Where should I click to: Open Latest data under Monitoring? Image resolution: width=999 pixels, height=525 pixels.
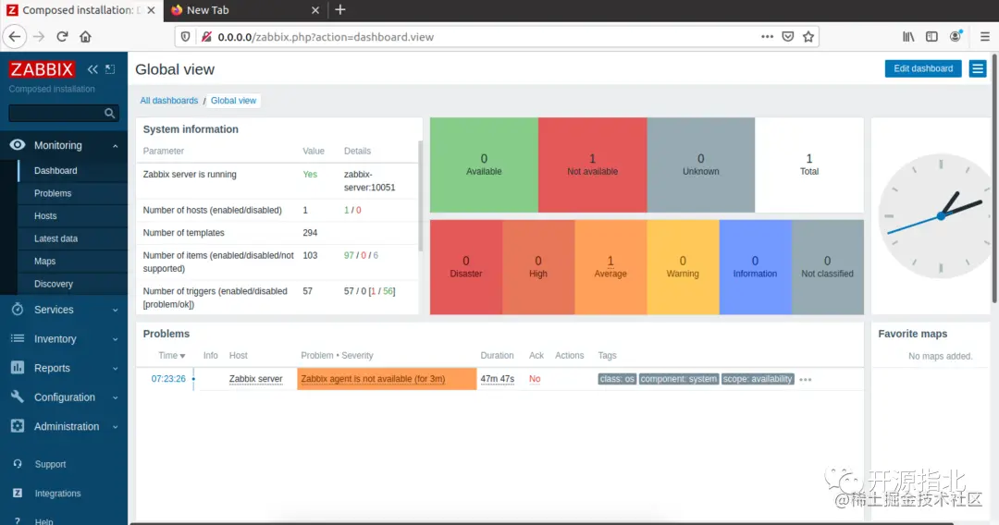click(x=73, y=238)
